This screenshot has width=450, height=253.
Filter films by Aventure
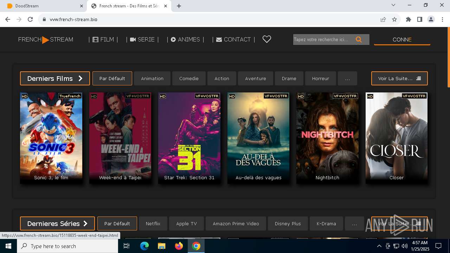tap(256, 78)
